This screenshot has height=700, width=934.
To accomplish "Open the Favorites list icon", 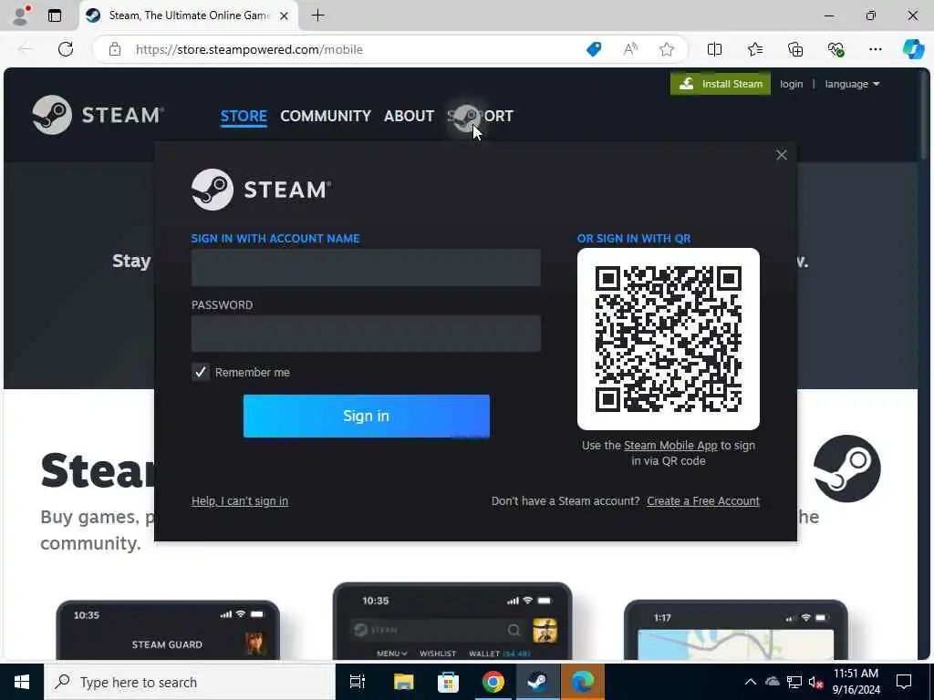I will pyautogui.click(x=754, y=49).
